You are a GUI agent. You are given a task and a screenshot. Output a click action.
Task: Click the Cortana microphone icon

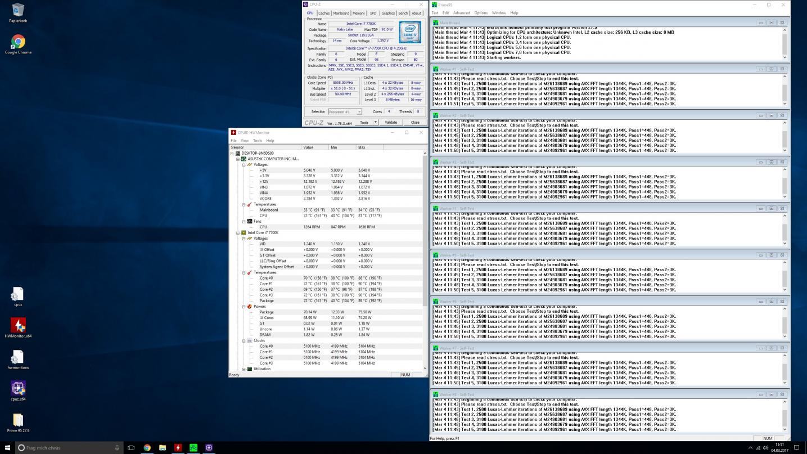(117, 448)
